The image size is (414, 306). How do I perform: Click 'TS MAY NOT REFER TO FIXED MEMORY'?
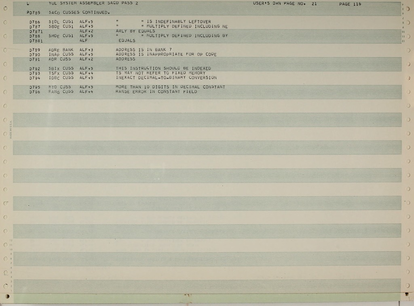[x=161, y=73]
